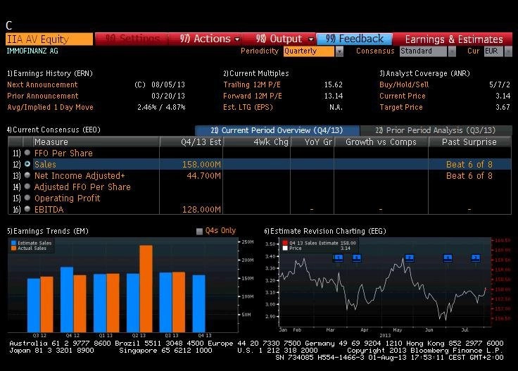Click Beat 6 of 8 in Sales row
Image resolution: width=518 pixels, height=371 pixels.
[x=469, y=165]
